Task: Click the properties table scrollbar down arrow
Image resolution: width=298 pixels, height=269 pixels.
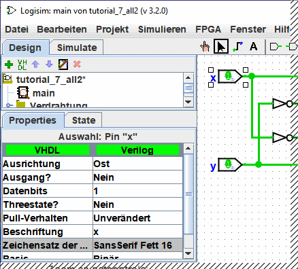Action: pos(188,253)
